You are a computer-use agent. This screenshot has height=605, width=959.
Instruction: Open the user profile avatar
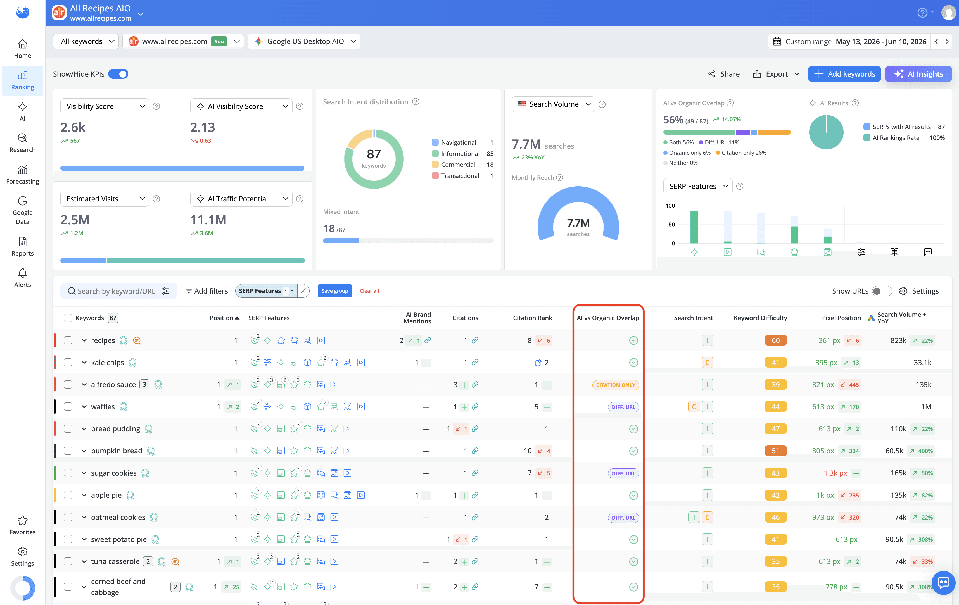click(948, 13)
